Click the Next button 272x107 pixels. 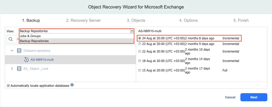(254, 97)
